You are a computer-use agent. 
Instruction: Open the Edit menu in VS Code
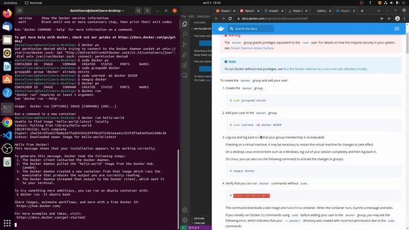[x=191, y=16]
